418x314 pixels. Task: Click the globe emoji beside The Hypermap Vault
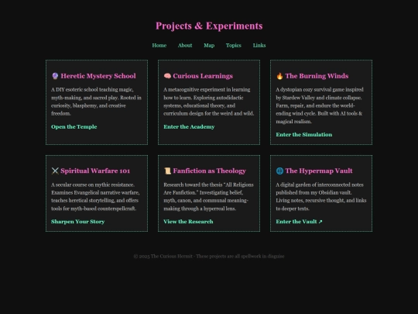point(279,171)
